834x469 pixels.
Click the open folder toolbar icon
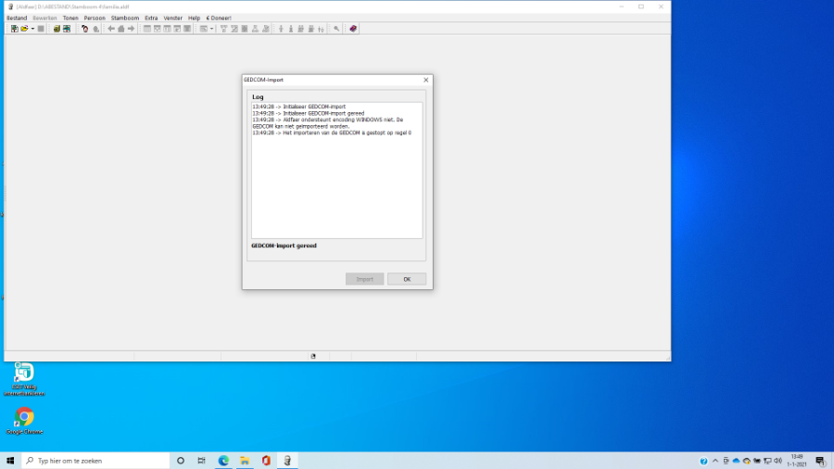24,29
